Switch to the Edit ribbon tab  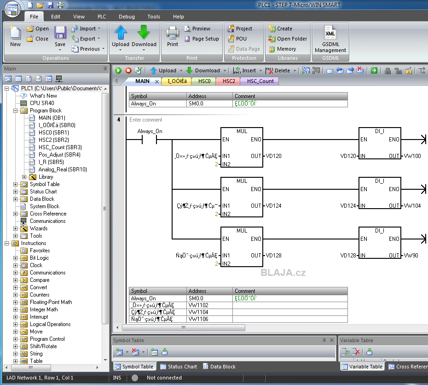(56, 17)
